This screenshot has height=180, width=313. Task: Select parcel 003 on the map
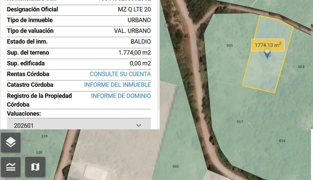(x=301, y=67)
